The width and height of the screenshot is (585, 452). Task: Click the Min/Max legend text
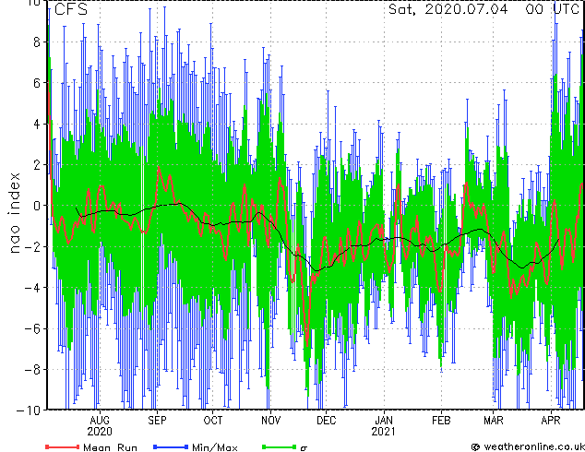pyautogui.click(x=214, y=447)
